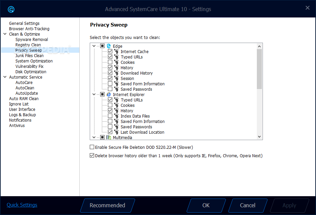Open Ignore List settings
This screenshot has height=215, width=316.
pyautogui.click(x=19, y=104)
